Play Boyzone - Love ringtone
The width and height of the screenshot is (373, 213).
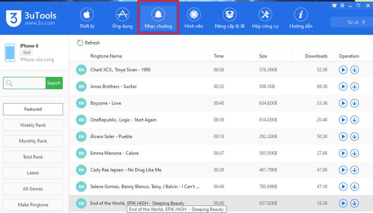(x=343, y=103)
